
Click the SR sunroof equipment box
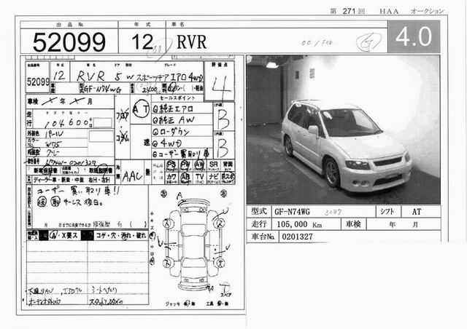coord(213,164)
